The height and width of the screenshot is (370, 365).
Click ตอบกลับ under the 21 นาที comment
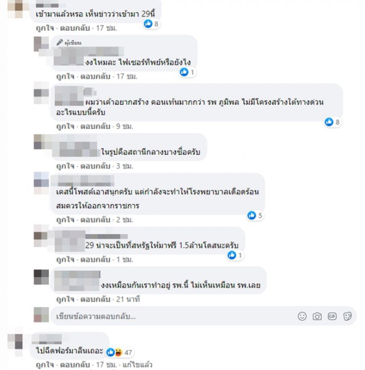[x=95, y=299]
